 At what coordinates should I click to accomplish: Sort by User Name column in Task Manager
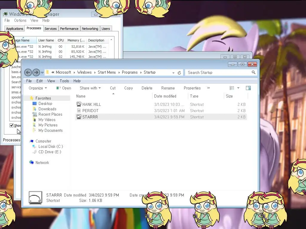(46, 40)
